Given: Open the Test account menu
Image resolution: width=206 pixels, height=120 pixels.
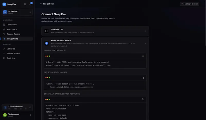Looking at the screenshot, I should click(17, 115).
